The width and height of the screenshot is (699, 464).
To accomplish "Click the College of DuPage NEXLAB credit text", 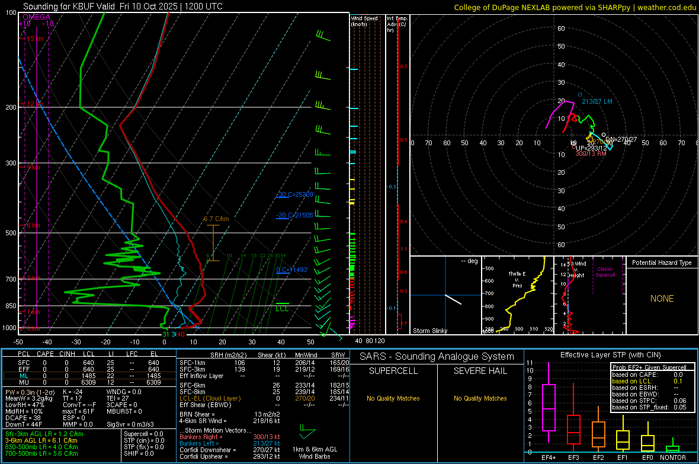I will point(575,7).
